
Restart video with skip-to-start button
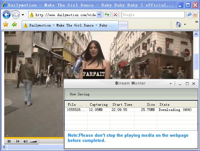click(18, 141)
